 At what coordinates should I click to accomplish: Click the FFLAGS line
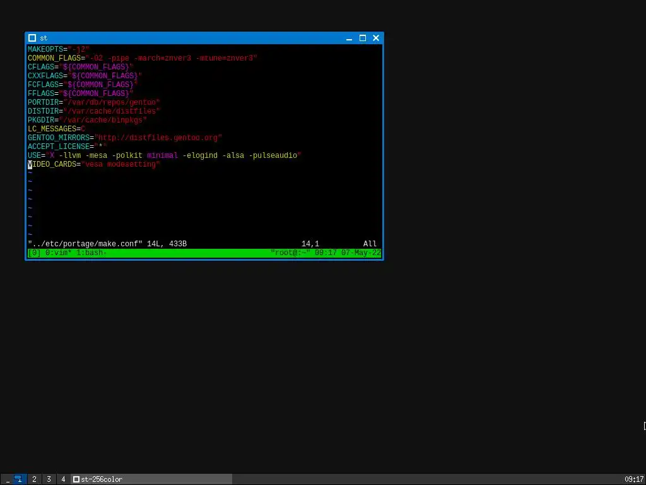point(81,93)
